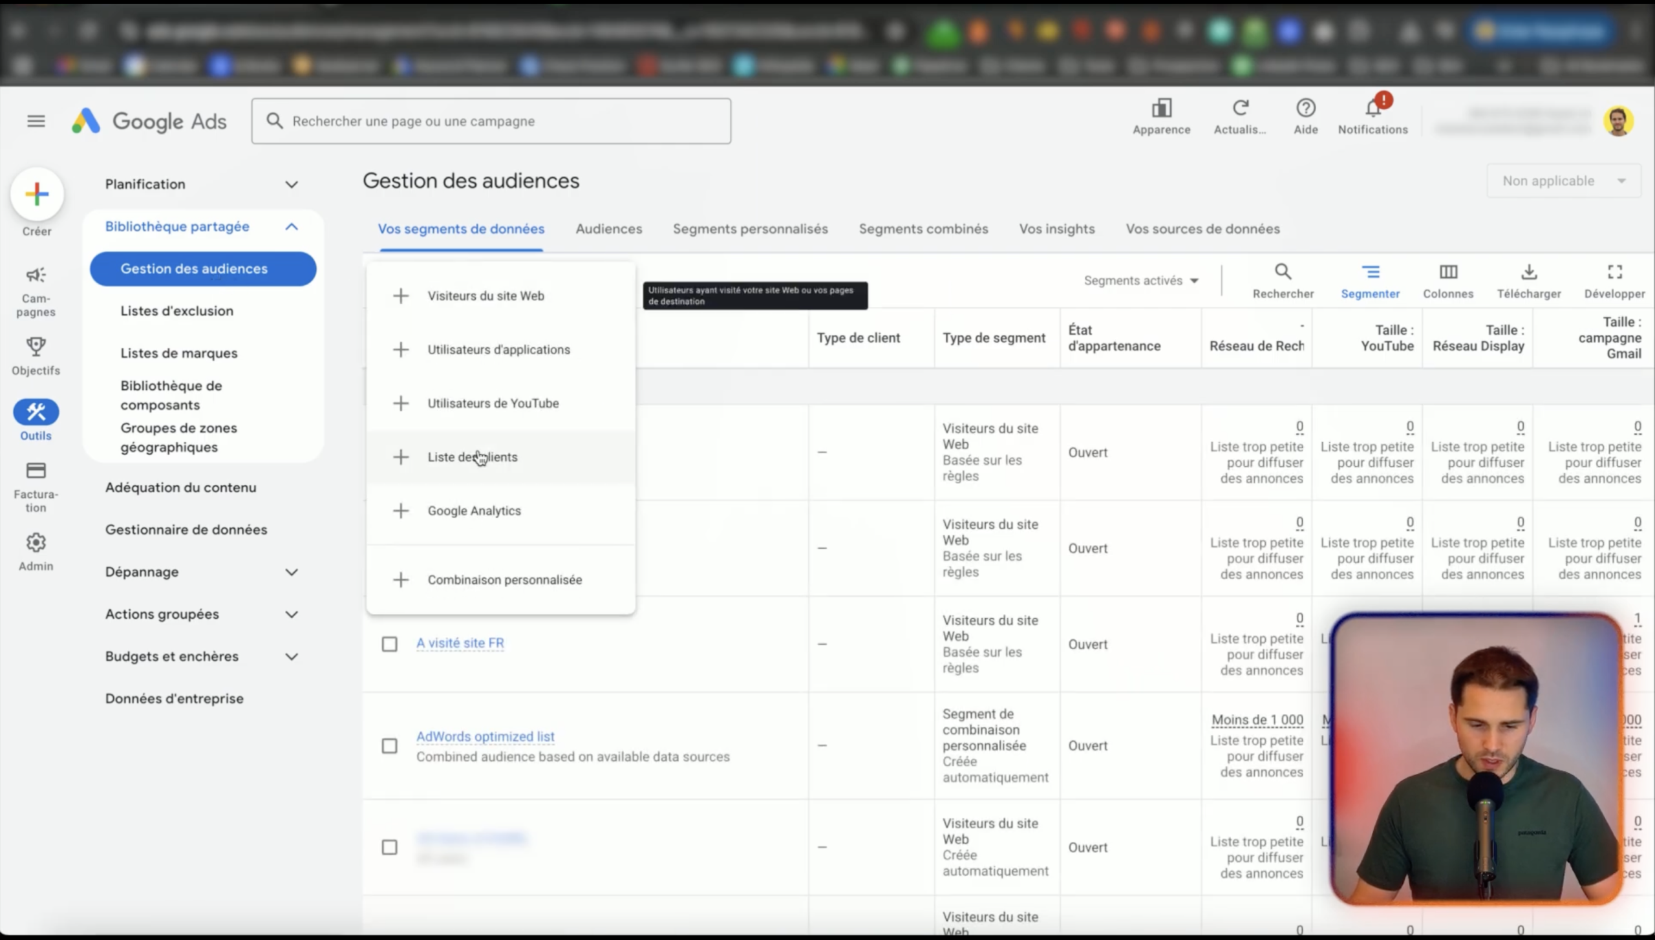Switch to Vos segments de données tab
1655x940 pixels.
[461, 229]
